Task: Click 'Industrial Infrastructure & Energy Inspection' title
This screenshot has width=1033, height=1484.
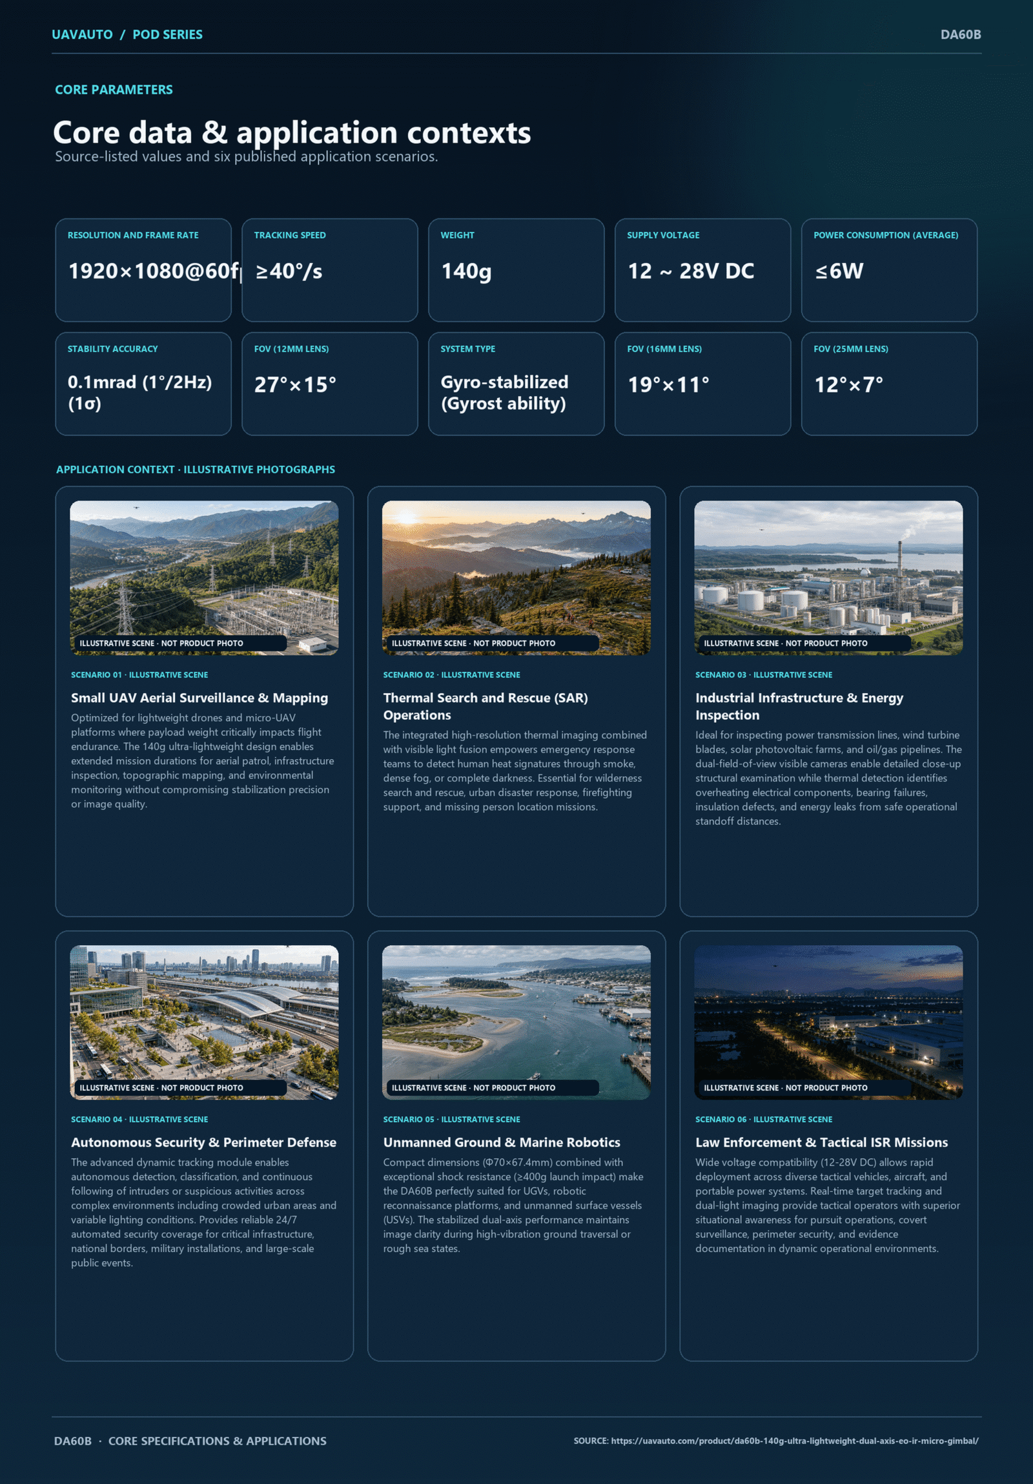Action: coord(799,706)
